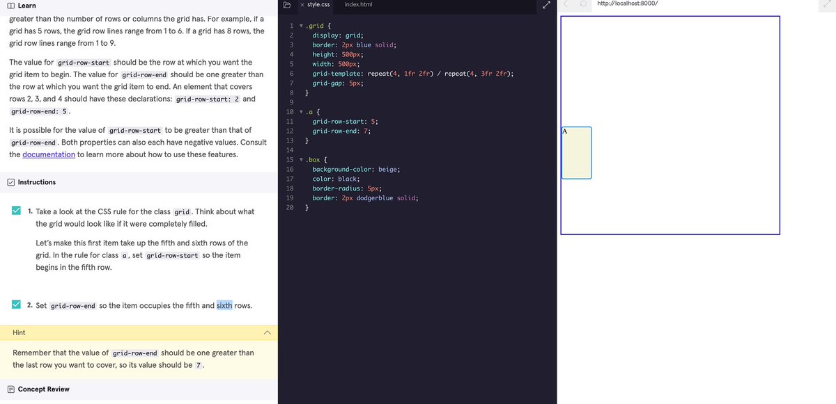Click the 'grid-row-start: 2' inline code

208,99
